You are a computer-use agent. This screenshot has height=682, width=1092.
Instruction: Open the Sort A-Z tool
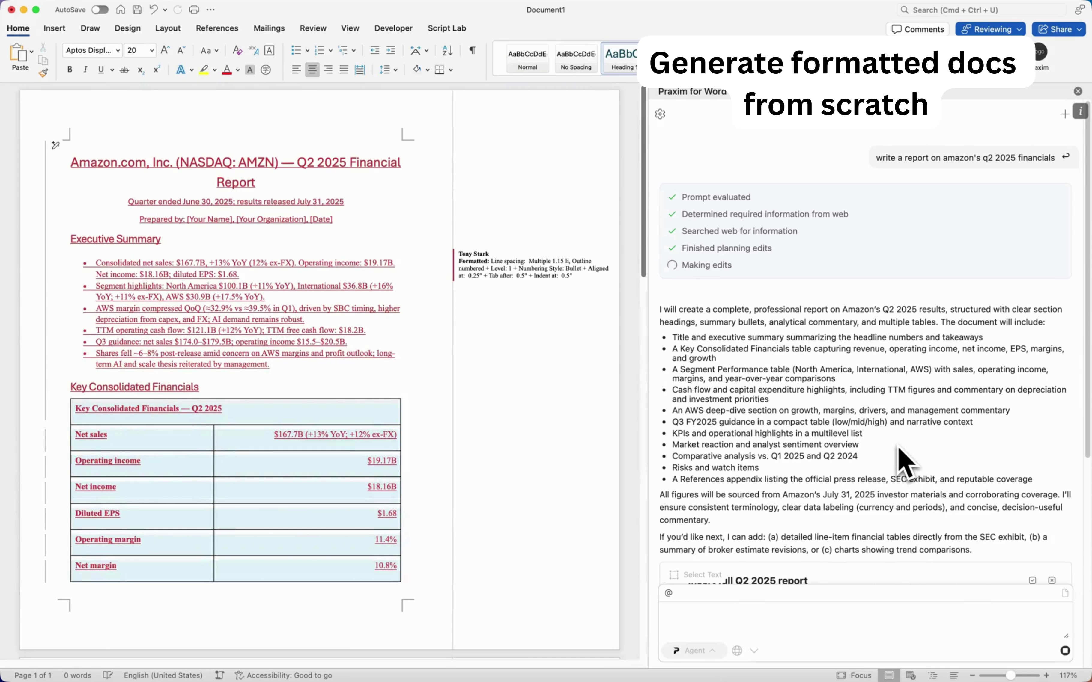447,50
